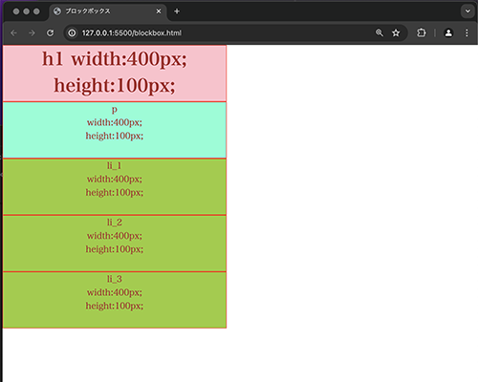Click the macOS red close window button
The width and height of the screenshot is (478, 382).
pos(16,11)
